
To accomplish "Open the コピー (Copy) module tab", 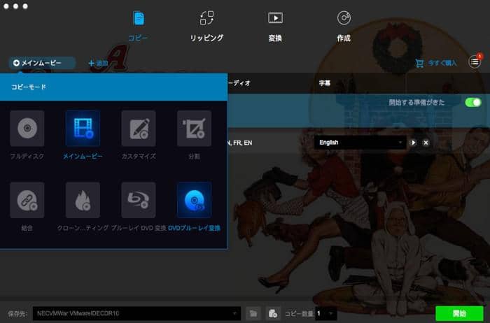I will pos(138,26).
